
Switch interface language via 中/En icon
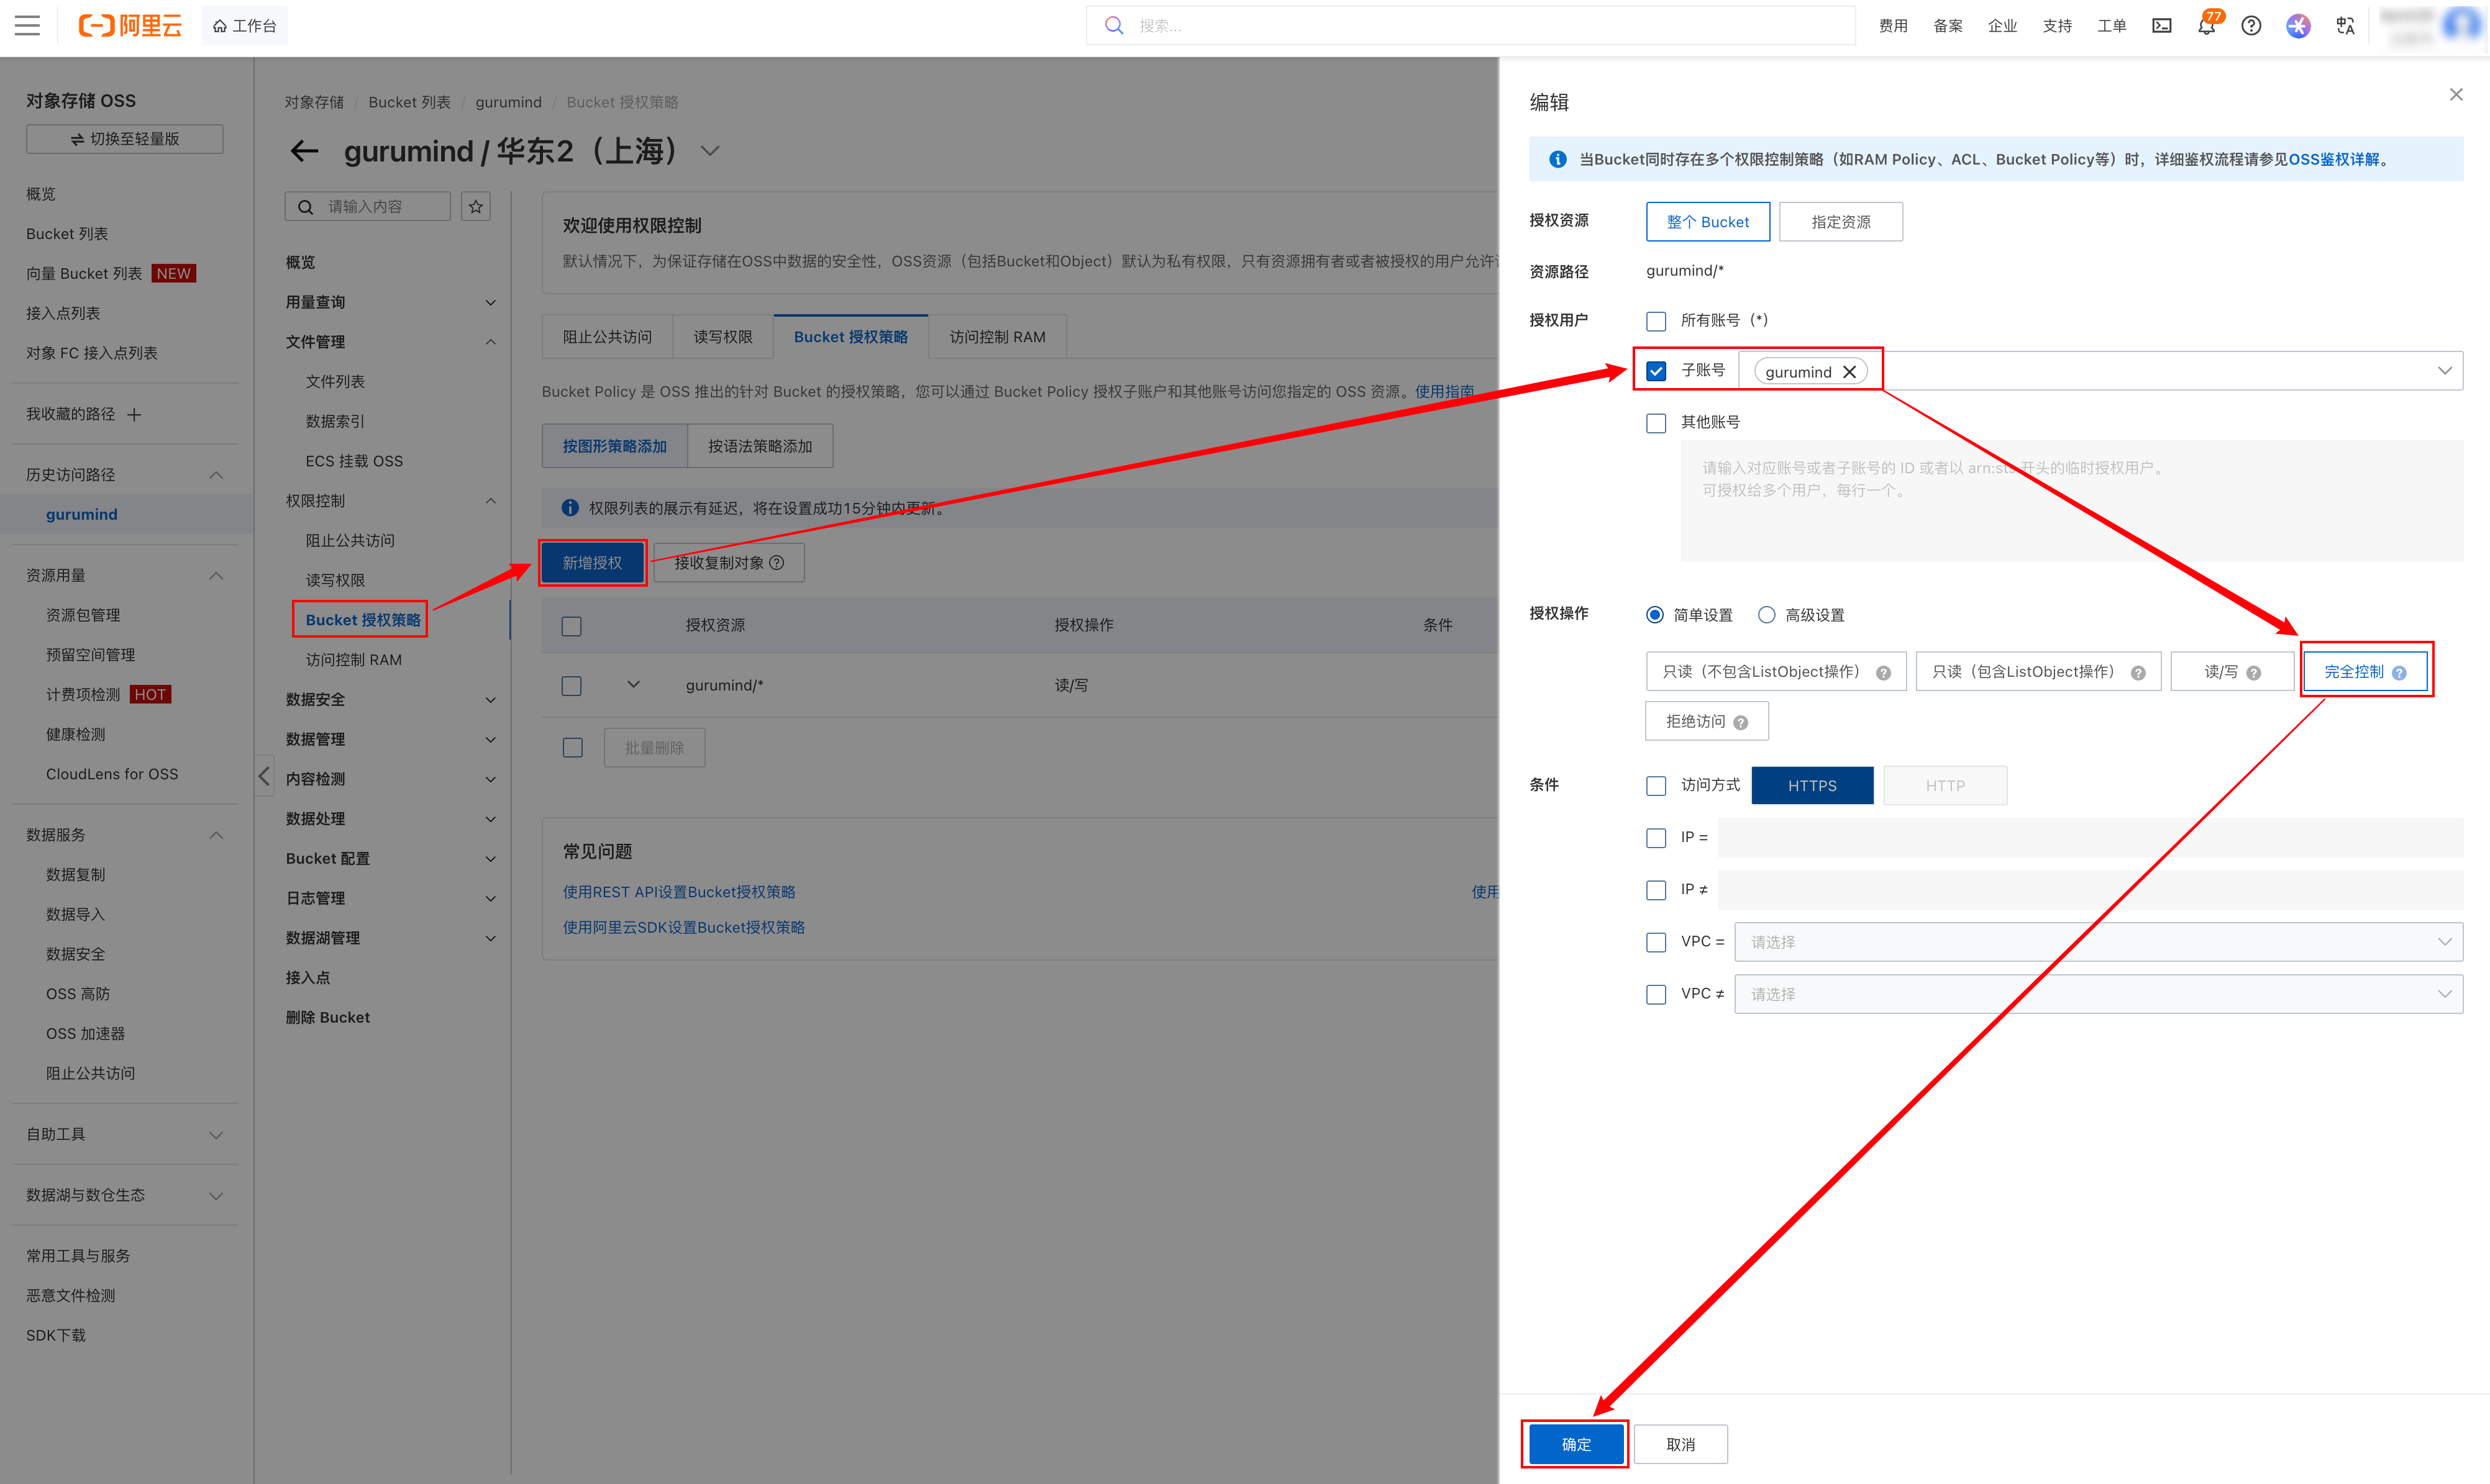point(2345,25)
